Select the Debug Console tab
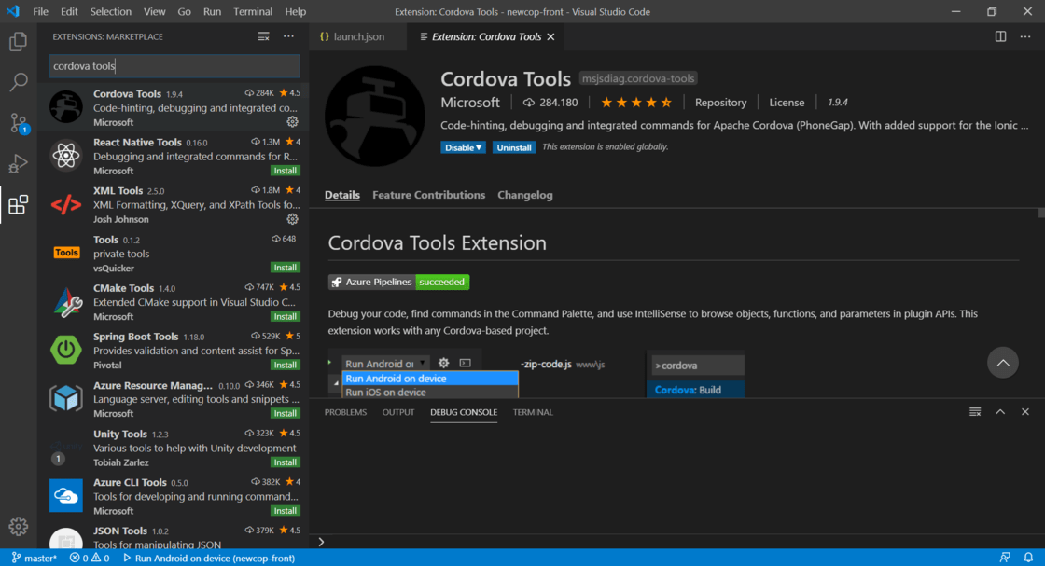Viewport: 1045px width, 566px height. (463, 412)
